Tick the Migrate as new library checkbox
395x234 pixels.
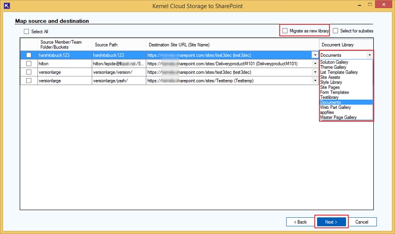click(285, 31)
